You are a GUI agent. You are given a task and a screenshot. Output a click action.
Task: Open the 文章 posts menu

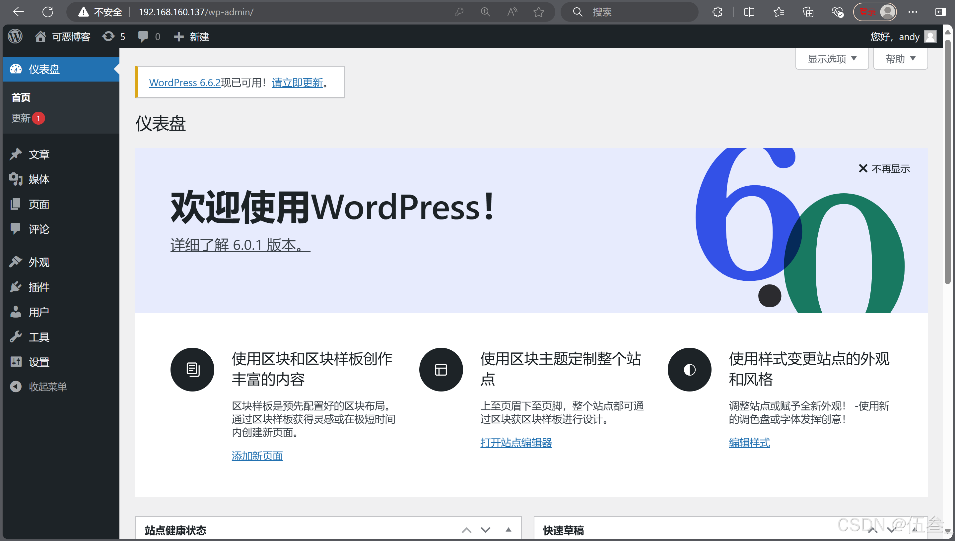(x=61, y=154)
